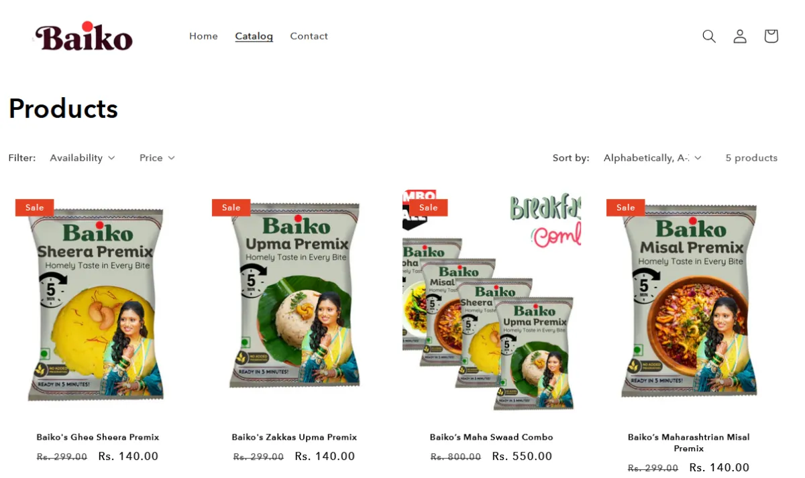Click the Sale badge on Misal Premix
The width and height of the screenshot is (805, 478).
tap(626, 208)
